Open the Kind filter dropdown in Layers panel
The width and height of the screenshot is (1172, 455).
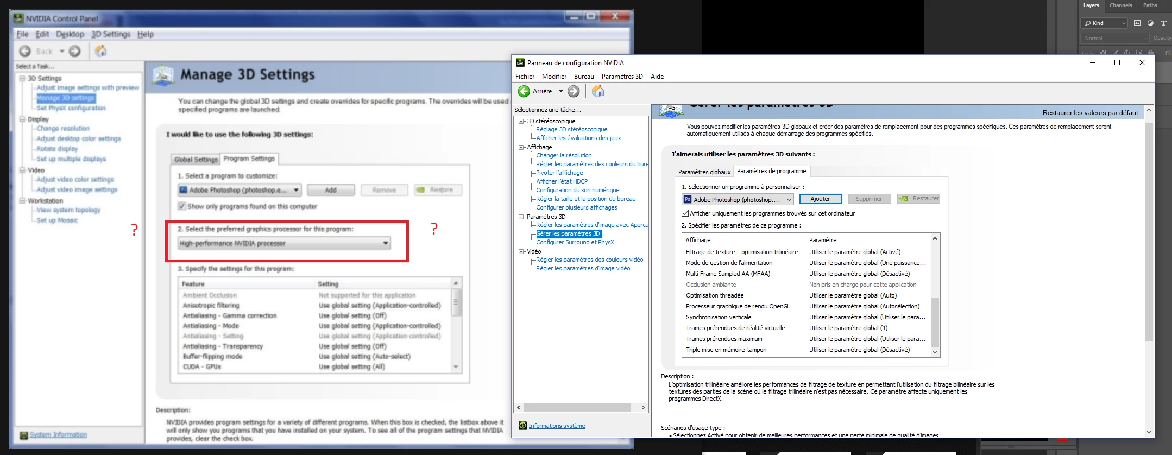[x=1104, y=23]
